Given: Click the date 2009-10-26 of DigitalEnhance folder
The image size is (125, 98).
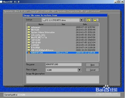Looking at the screenshot, I should click(85, 50).
